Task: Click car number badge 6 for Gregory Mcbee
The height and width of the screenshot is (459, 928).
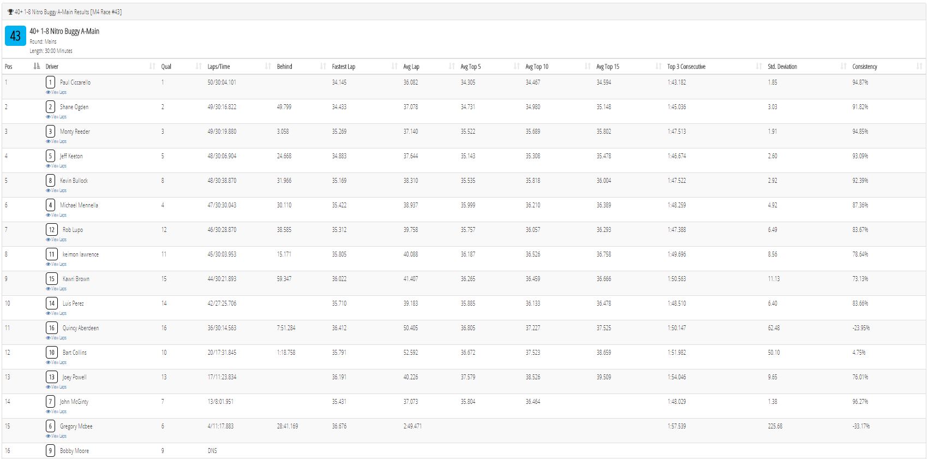Action: pos(50,426)
